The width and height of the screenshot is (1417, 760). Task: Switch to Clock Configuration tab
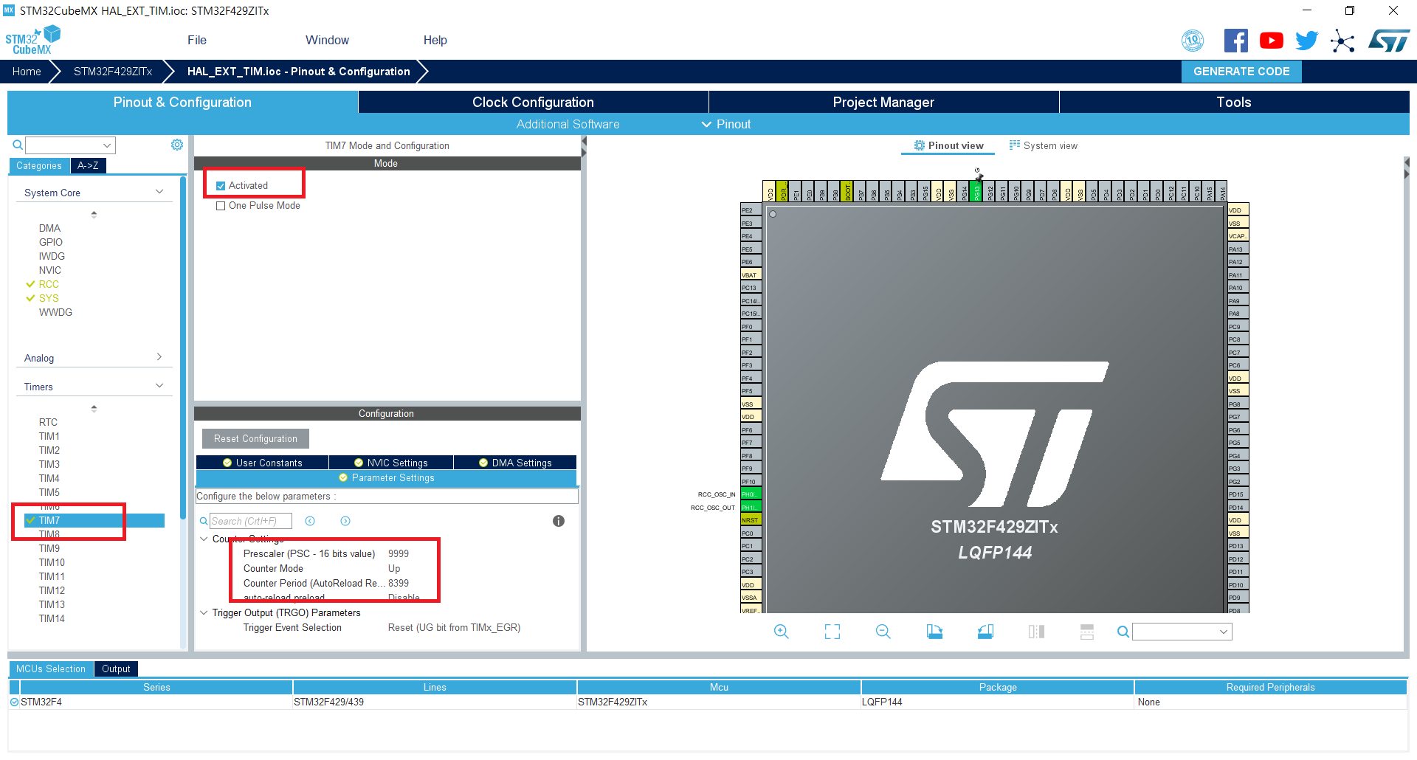pos(533,102)
